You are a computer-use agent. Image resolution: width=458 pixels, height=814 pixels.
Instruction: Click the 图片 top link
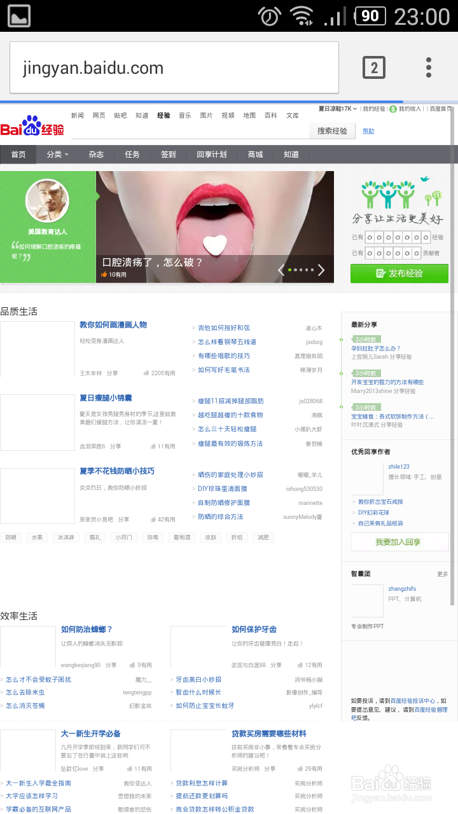point(206,116)
